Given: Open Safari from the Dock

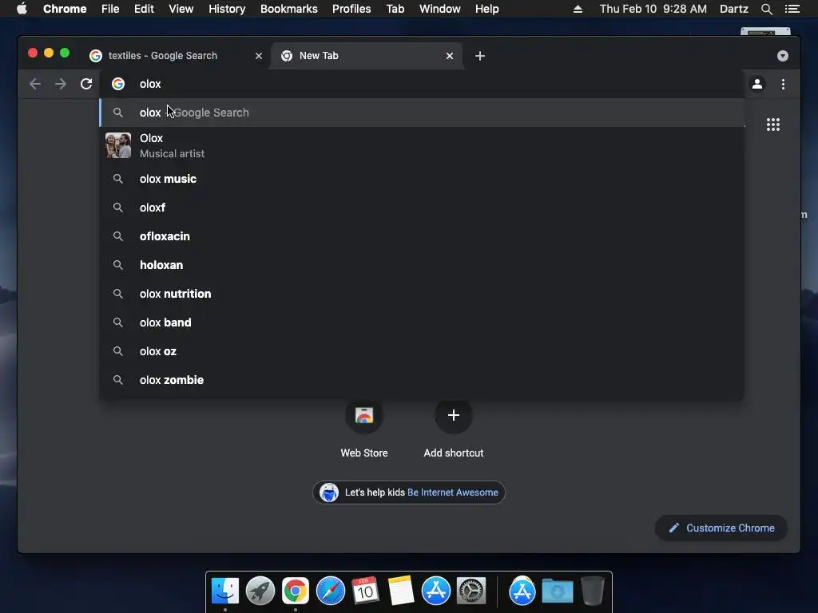Looking at the screenshot, I should [x=330, y=591].
